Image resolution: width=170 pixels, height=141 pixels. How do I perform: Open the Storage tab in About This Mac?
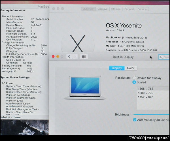tap(116, 9)
